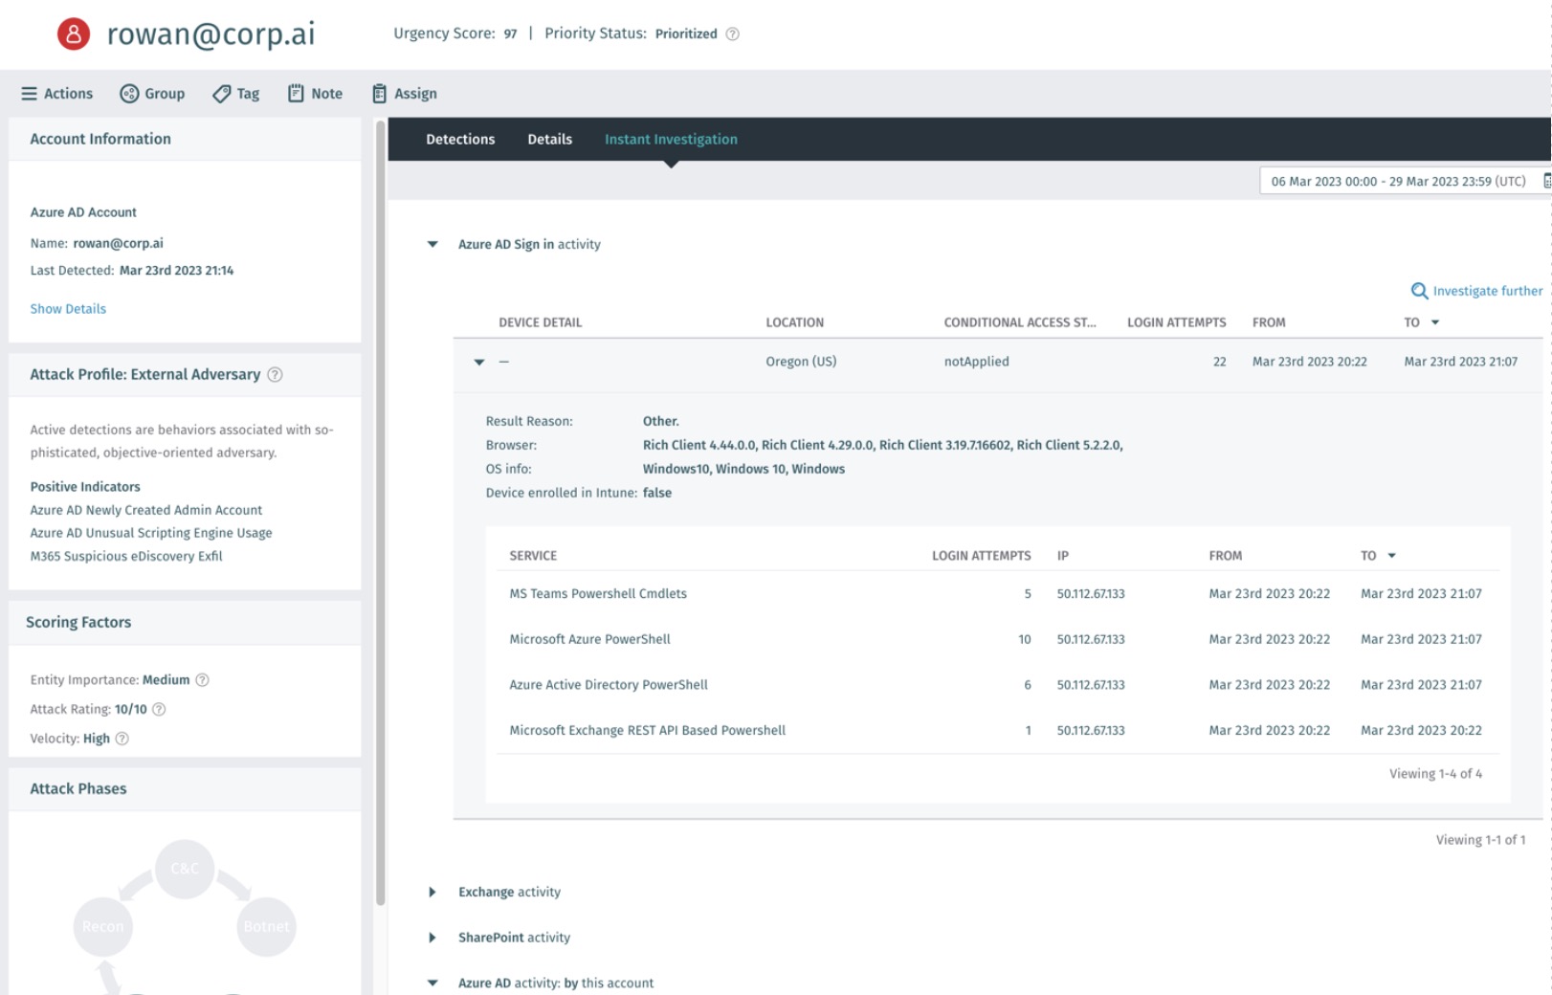The height and width of the screenshot is (995, 1552).
Task: Click the Attack Phases panel header
Action: pos(185,788)
